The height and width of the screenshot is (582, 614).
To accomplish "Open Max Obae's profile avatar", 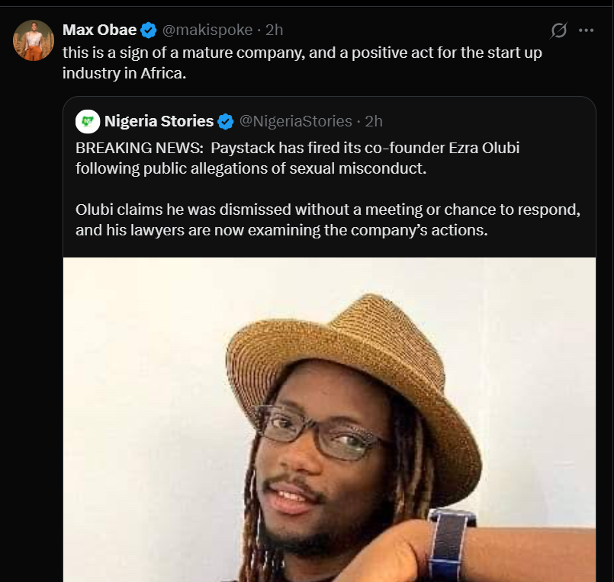I will tap(33, 40).
